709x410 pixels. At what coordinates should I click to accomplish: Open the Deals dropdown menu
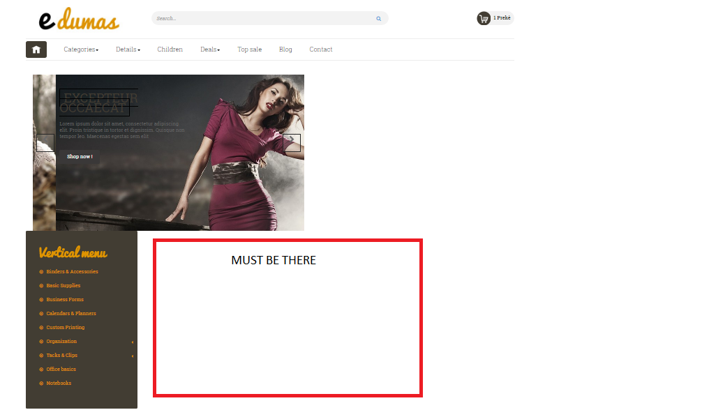coord(210,50)
